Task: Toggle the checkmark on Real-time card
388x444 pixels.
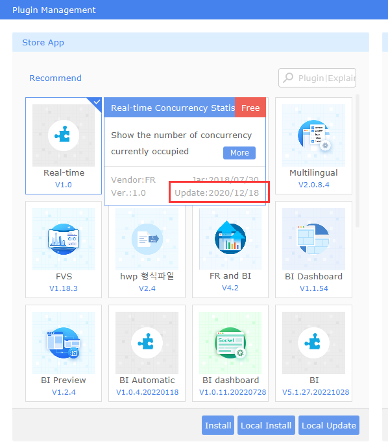Action: coord(96,102)
